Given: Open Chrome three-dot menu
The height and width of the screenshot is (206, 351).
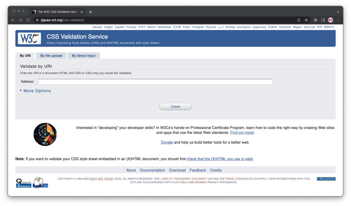Looking at the screenshot, I should (338, 20).
